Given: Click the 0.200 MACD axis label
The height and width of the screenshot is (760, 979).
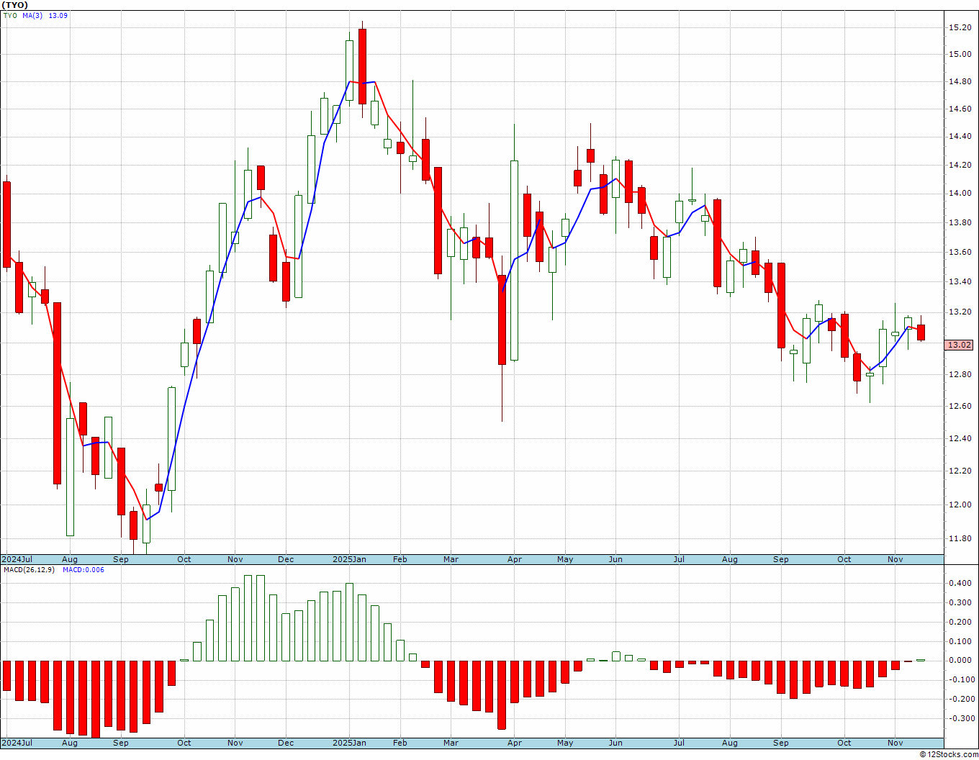Looking at the screenshot, I should pyautogui.click(x=962, y=622).
